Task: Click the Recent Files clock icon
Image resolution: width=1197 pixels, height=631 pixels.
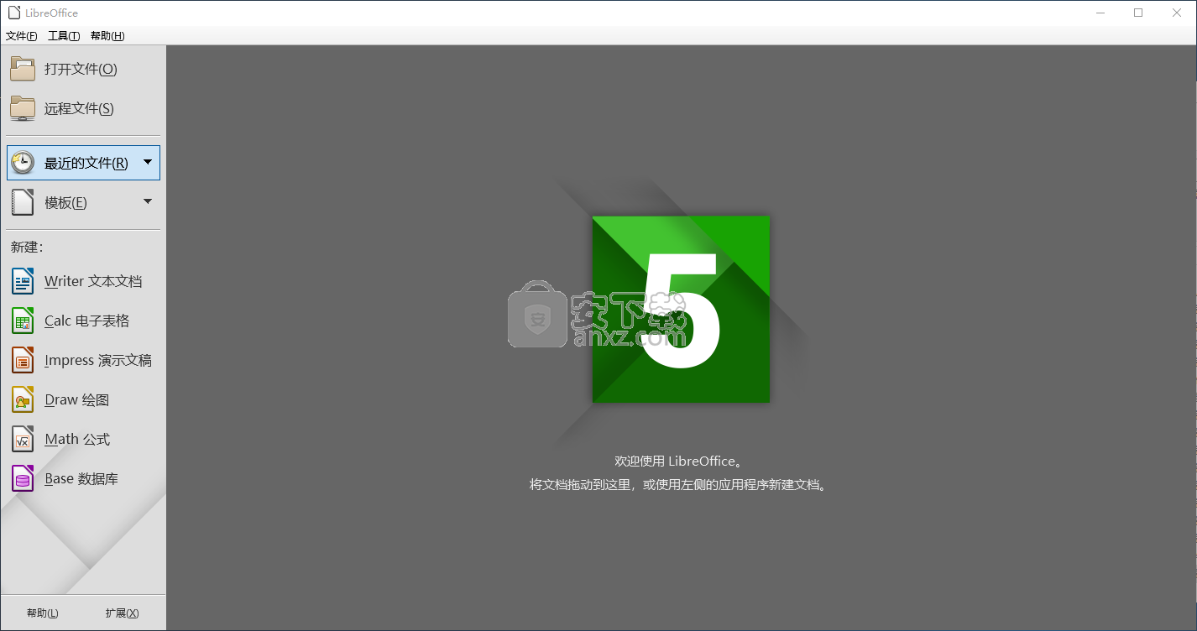Action: pyautogui.click(x=23, y=163)
